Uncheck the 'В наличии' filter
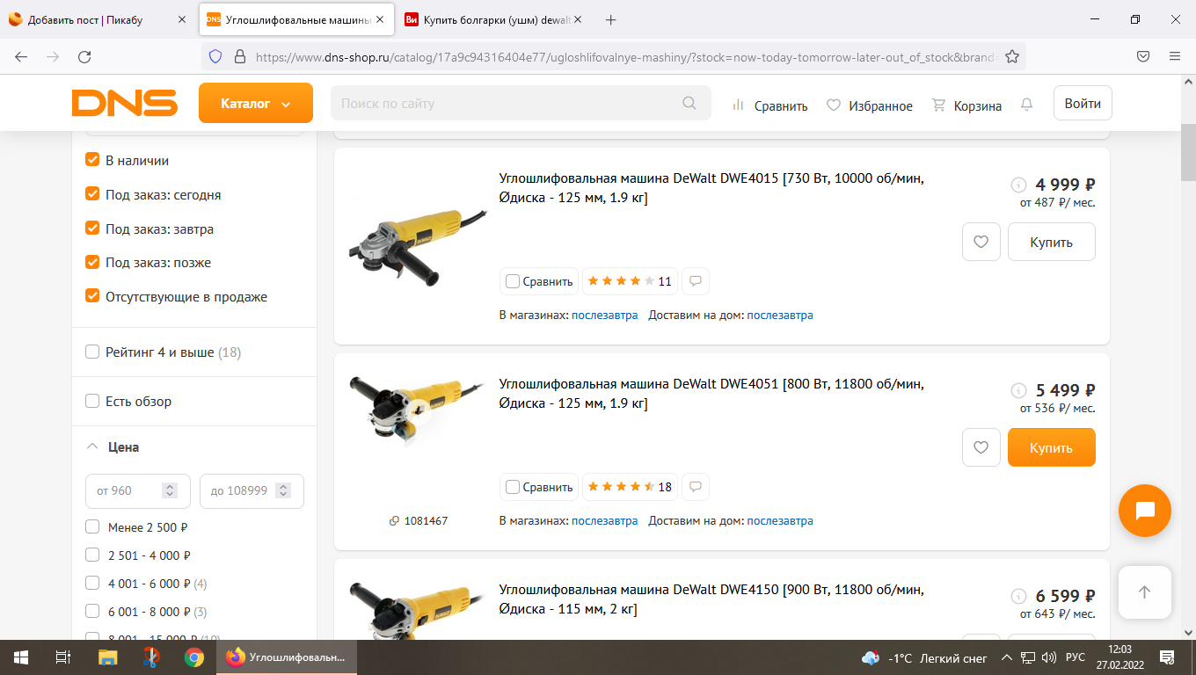The height and width of the screenshot is (675, 1196). [92, 160]
